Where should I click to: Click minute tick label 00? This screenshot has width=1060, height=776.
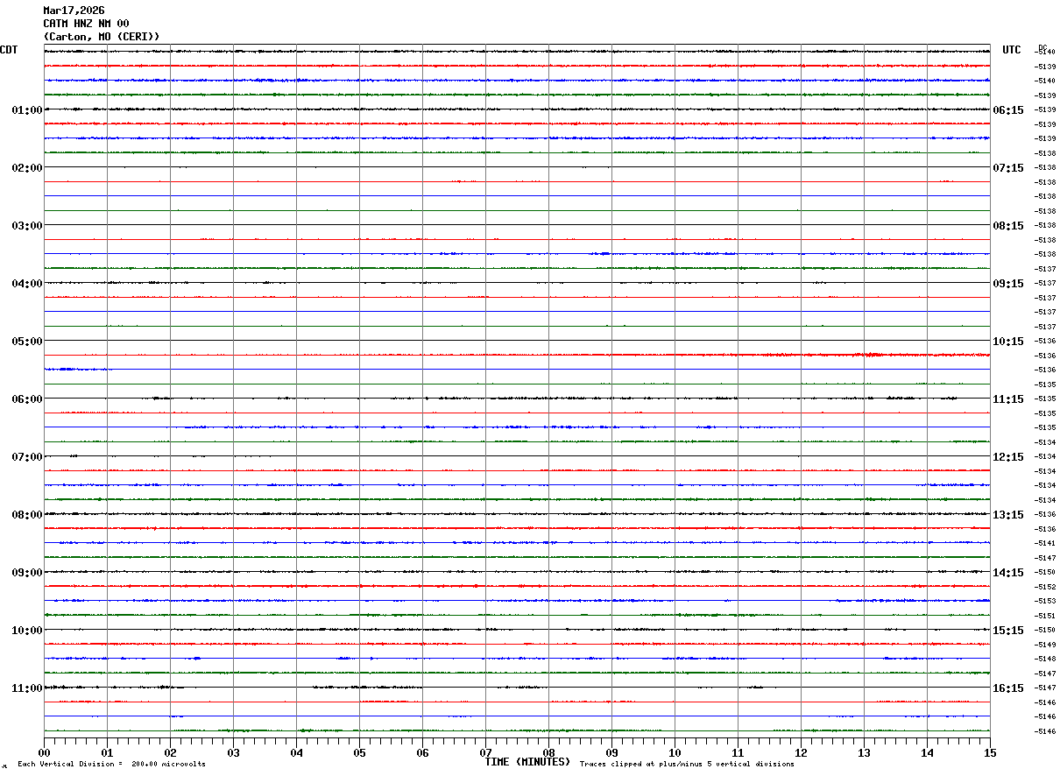pos(44,752)
